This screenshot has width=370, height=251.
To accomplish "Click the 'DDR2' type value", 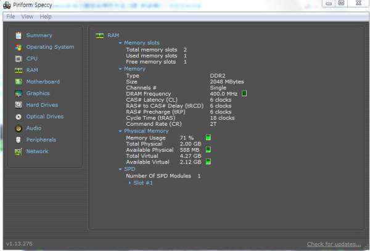I will click(x=218, y=76).
